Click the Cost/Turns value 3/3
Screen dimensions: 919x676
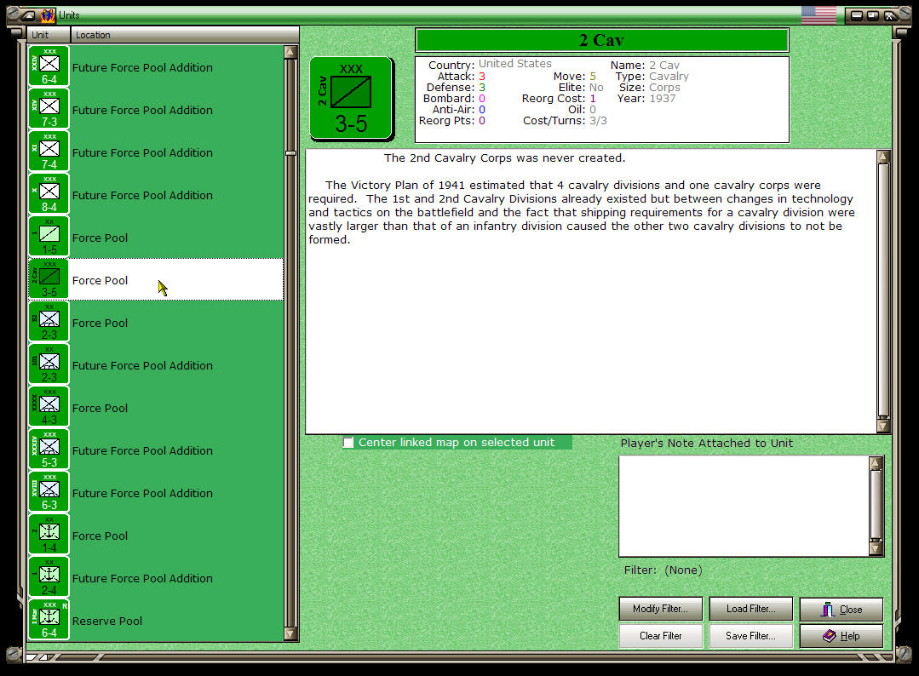click(x=598, y=121)
